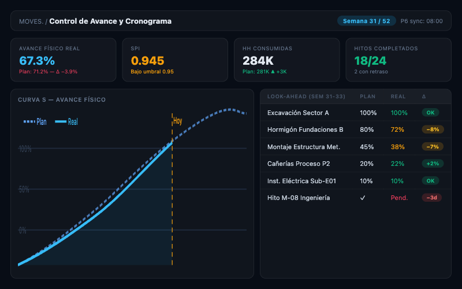Click the Pend. status of Hito M-08
This screenshot has width=462, height=289.
tap(399, 198)
